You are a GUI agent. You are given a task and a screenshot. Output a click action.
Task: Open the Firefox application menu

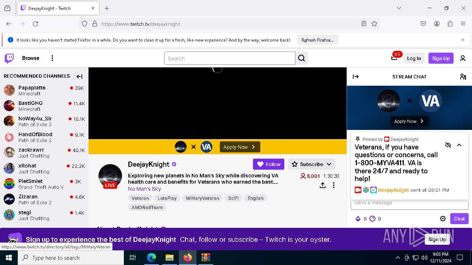click(463, 24)
